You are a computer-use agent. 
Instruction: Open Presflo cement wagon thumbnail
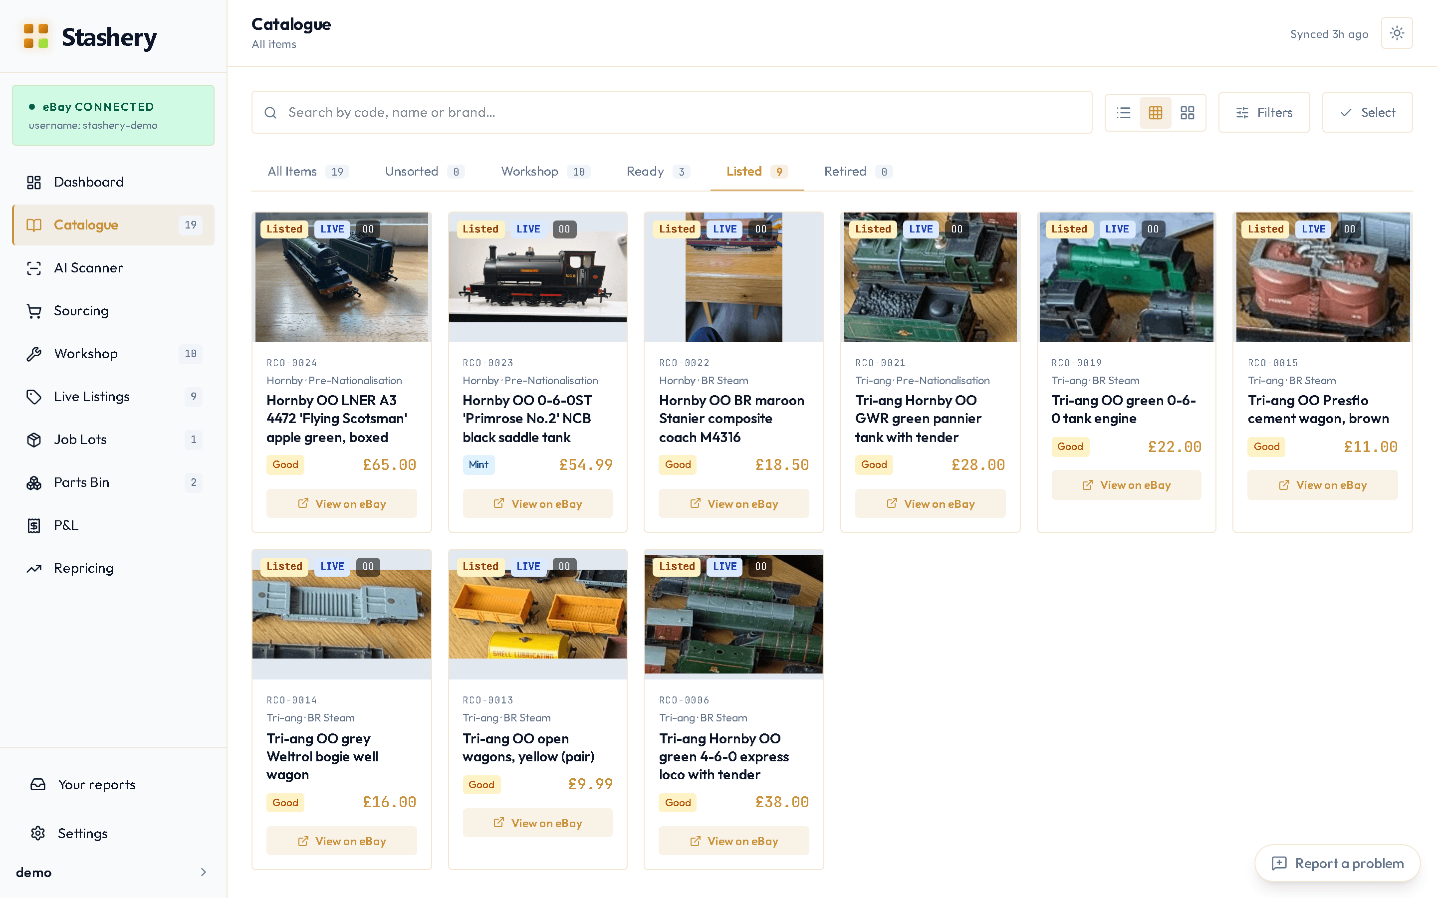[x=1322, y=277]
